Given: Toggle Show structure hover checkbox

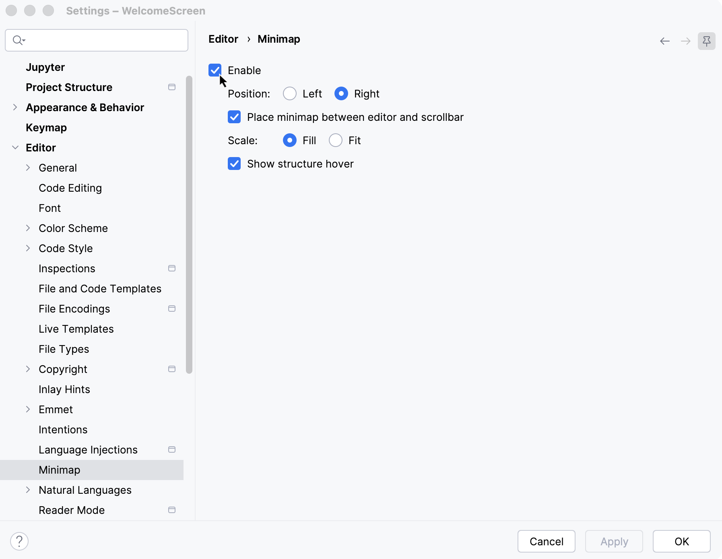Looking at the screenshot, I should click(x=234, y=164).
